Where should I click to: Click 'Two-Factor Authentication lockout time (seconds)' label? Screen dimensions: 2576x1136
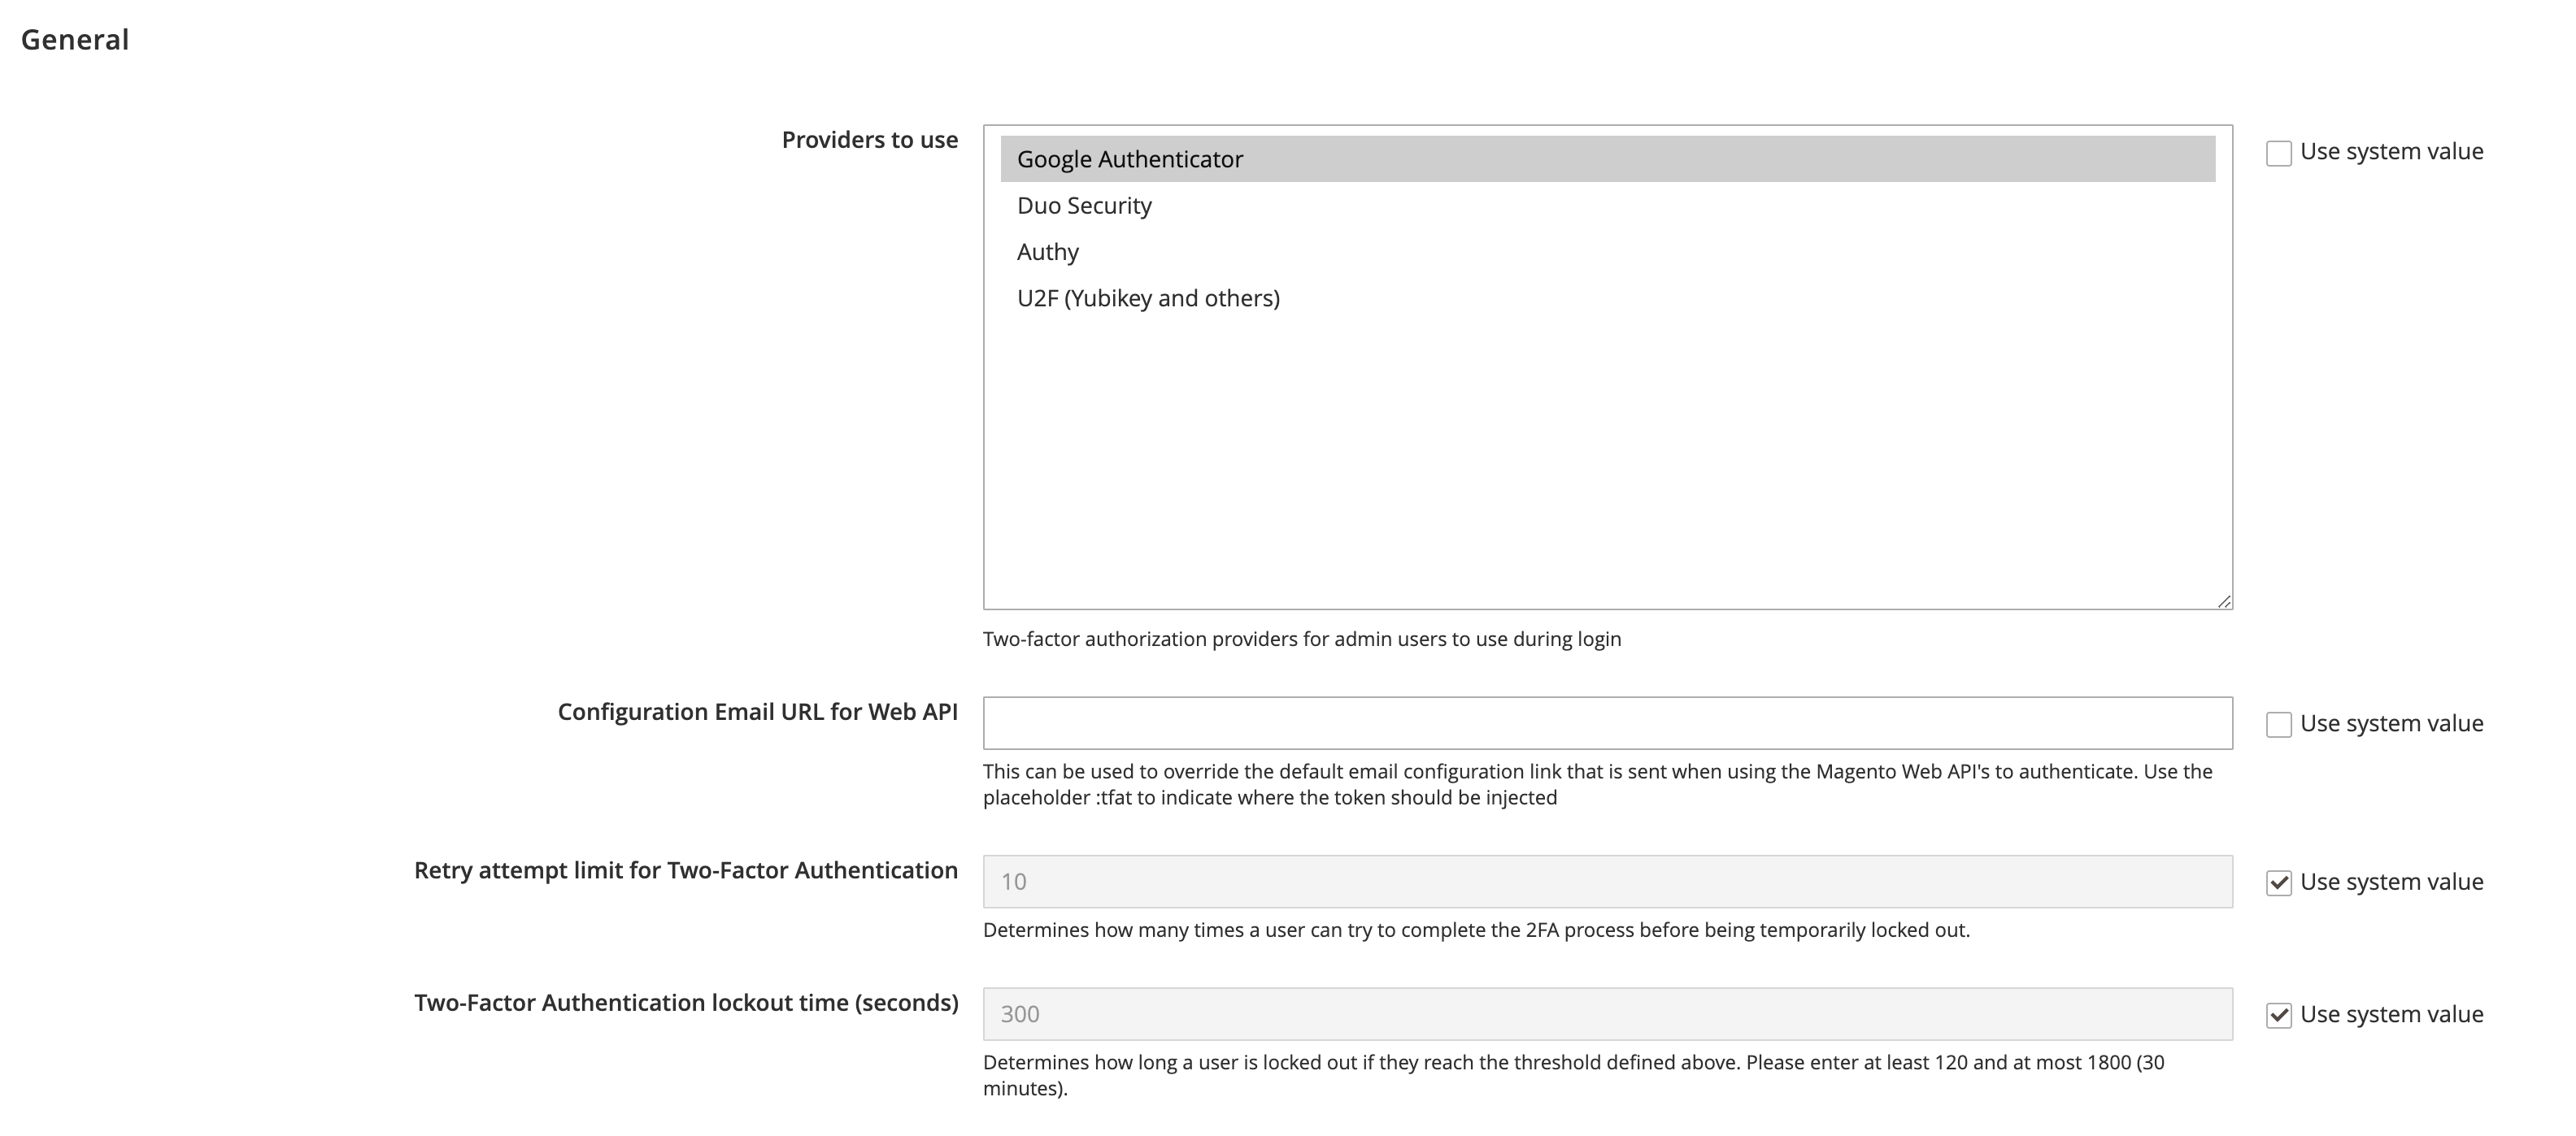tap(685, 1002)
